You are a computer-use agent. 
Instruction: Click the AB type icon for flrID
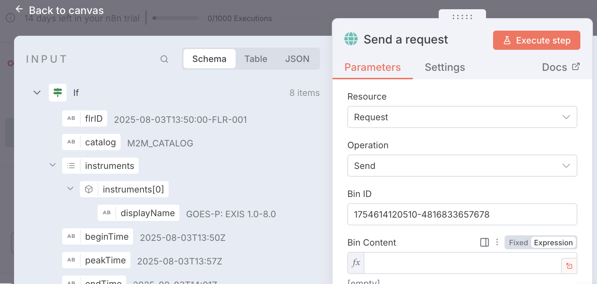click(x=71, y=118)
